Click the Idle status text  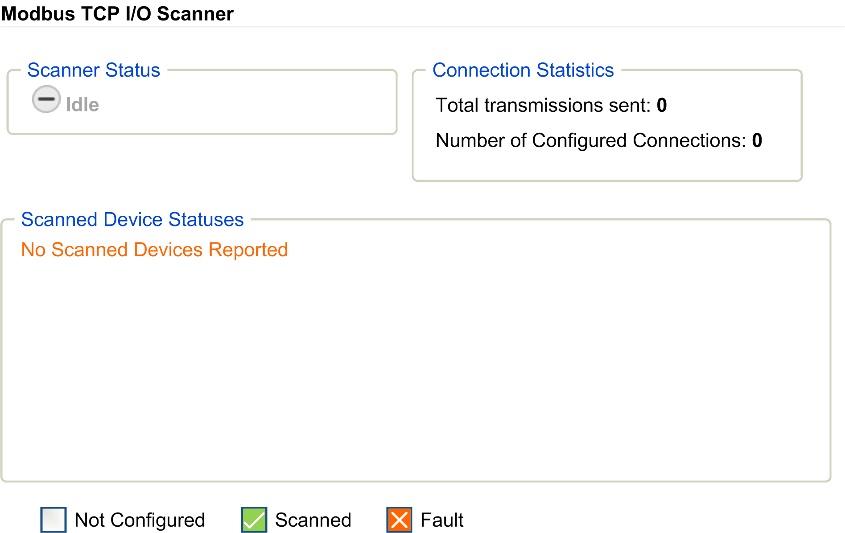tap(82, 105)
